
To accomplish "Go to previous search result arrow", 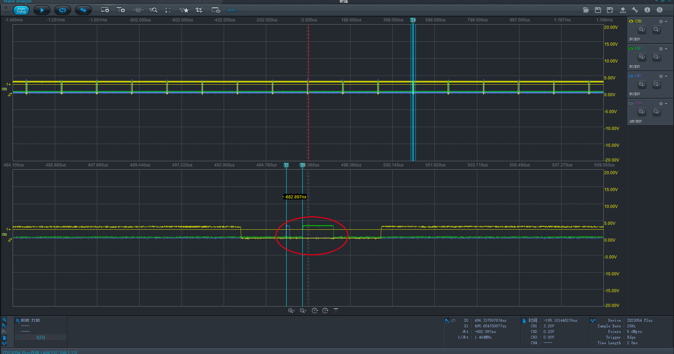I will click(x=18, y=337).
